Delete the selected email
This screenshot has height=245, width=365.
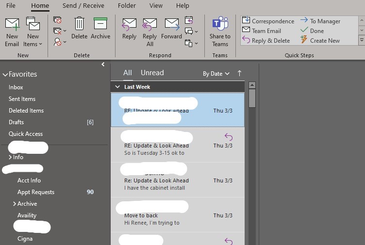pyautogui.click(x=79, y=28)
